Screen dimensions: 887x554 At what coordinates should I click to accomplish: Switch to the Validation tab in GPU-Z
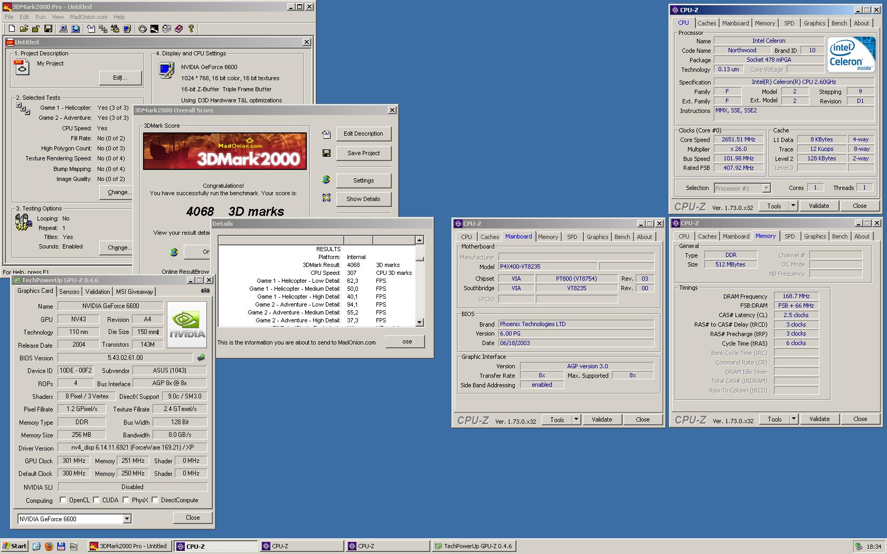[x=98, y=291]
